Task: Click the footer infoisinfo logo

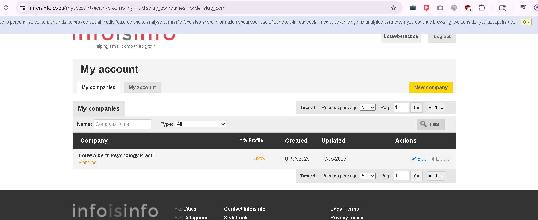Action: (115, 211)
